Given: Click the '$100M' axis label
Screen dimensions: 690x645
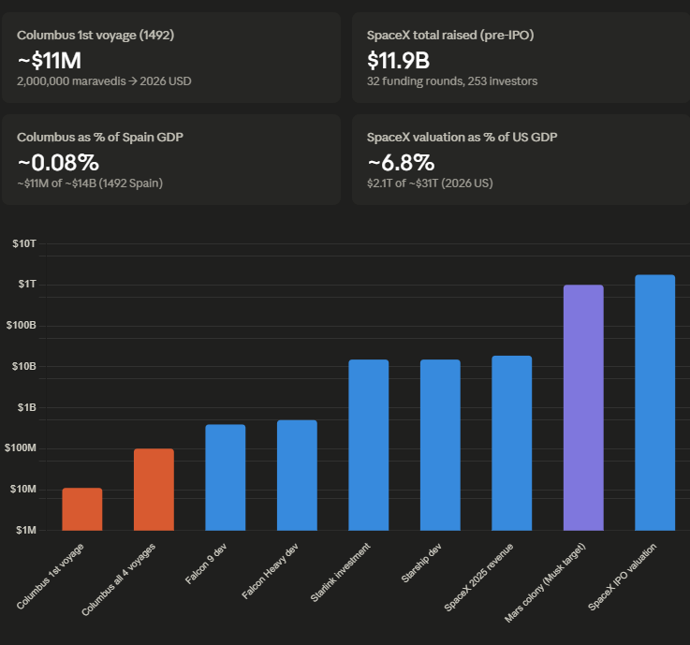Looking at the screenshot, I should tap(21, 448).
